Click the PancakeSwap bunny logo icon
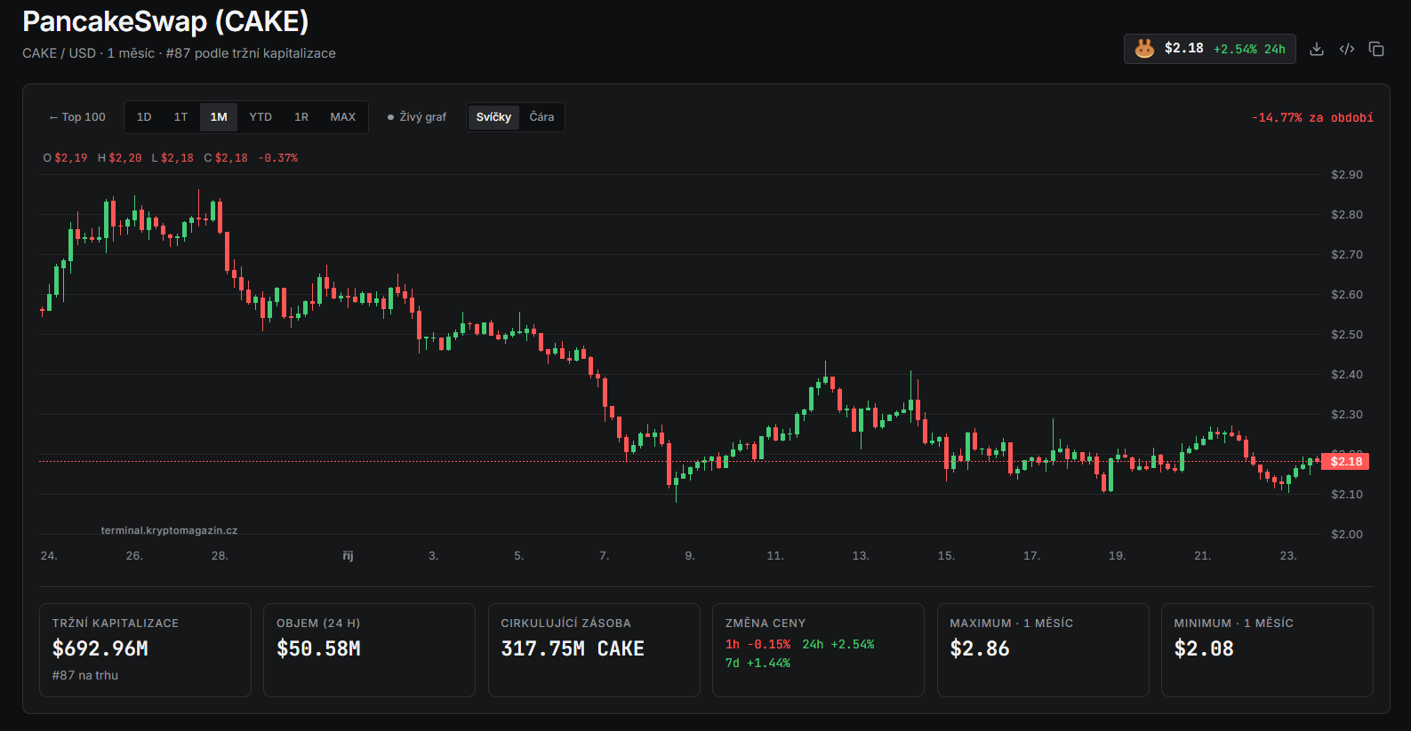The image size is (1411, 731). [x=1144, y=48]
